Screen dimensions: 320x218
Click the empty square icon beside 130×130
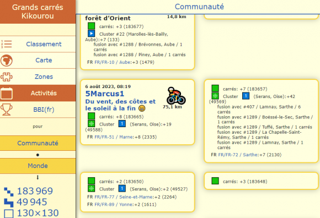point(9,214)
